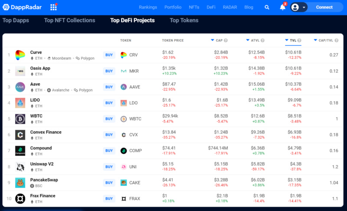This screenshot has height=211, width=347.
Task: Open the Blog menu item
Action: tap(249, 7)
